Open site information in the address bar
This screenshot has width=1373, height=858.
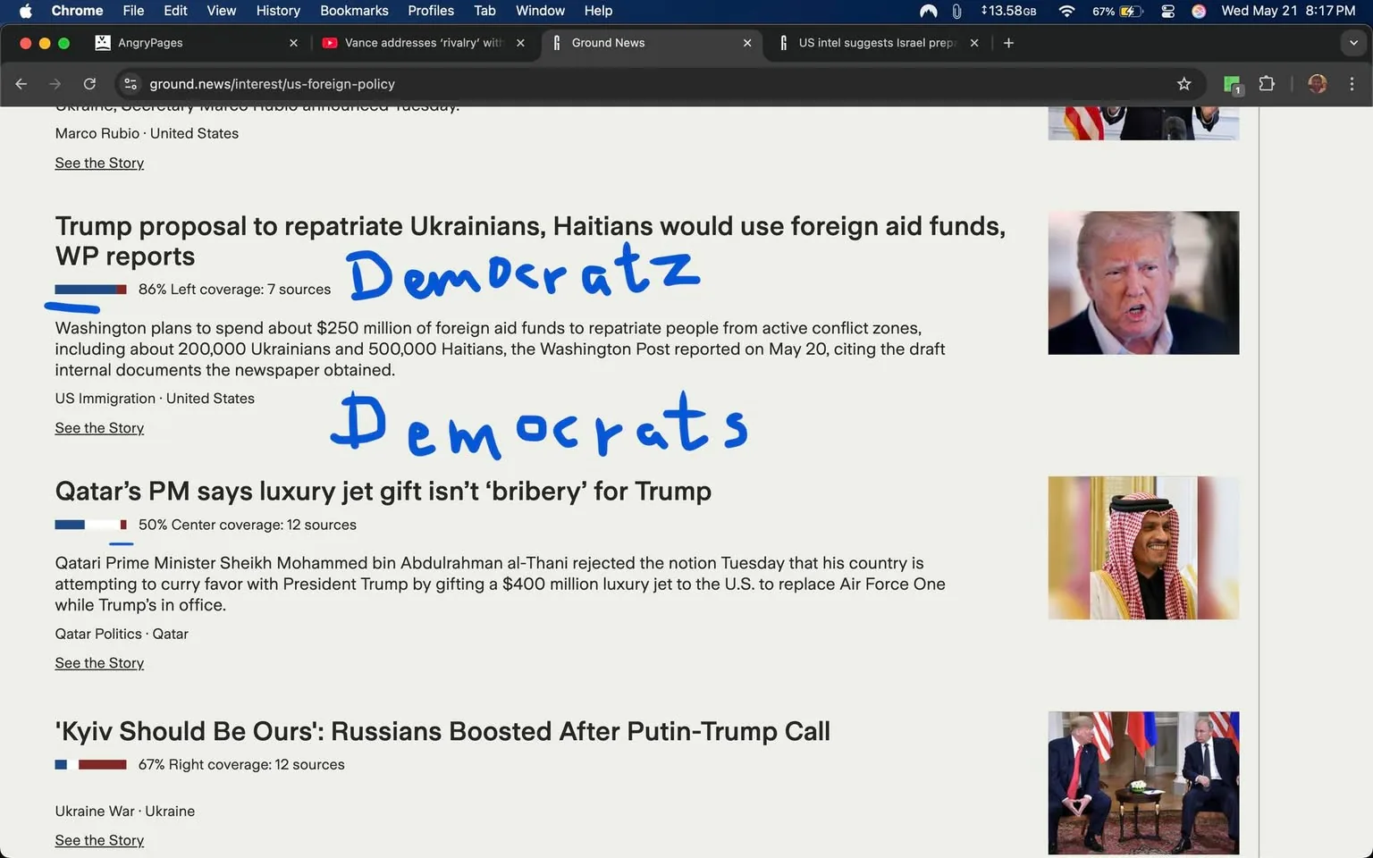click(x=131, y=83)
